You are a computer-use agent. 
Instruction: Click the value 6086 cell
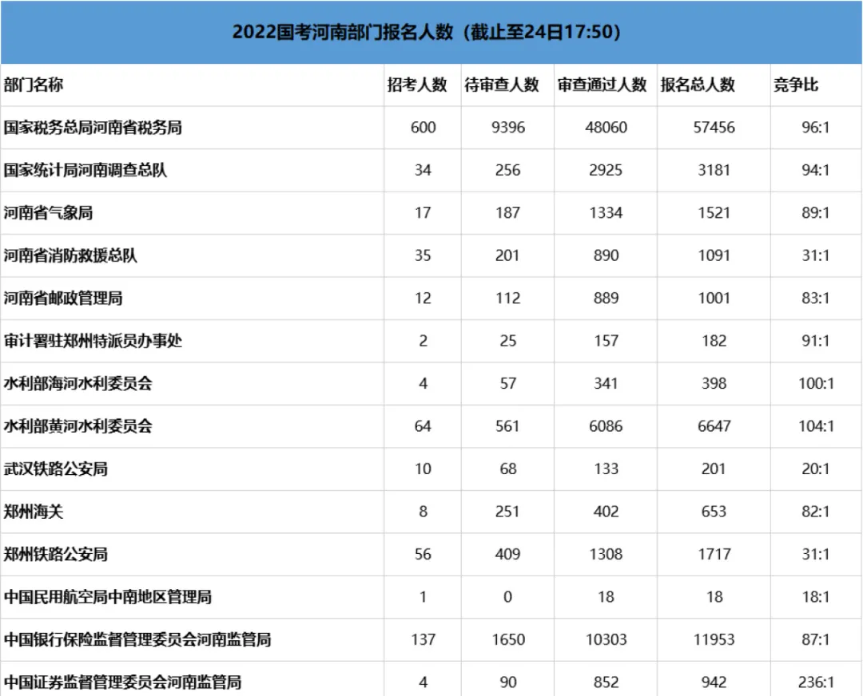pos(606,426)
